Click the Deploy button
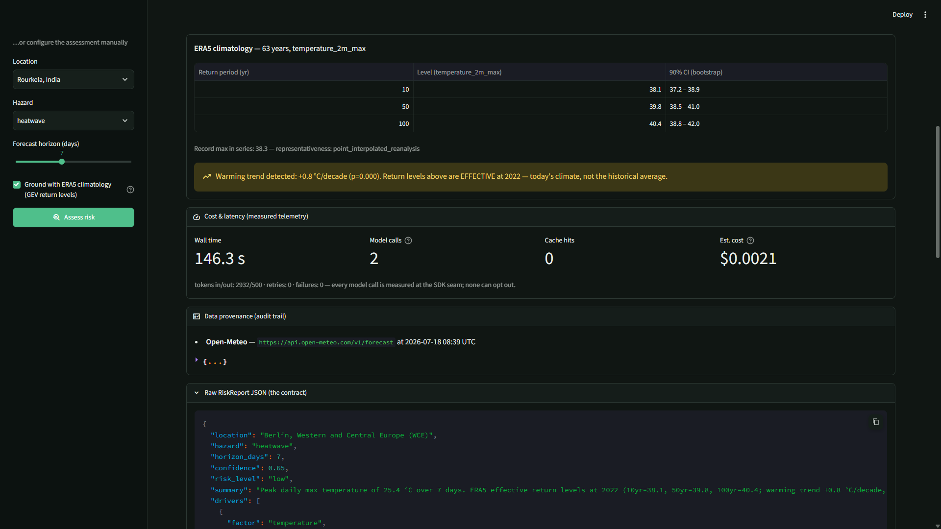941x529 pixels. point(902,15)
